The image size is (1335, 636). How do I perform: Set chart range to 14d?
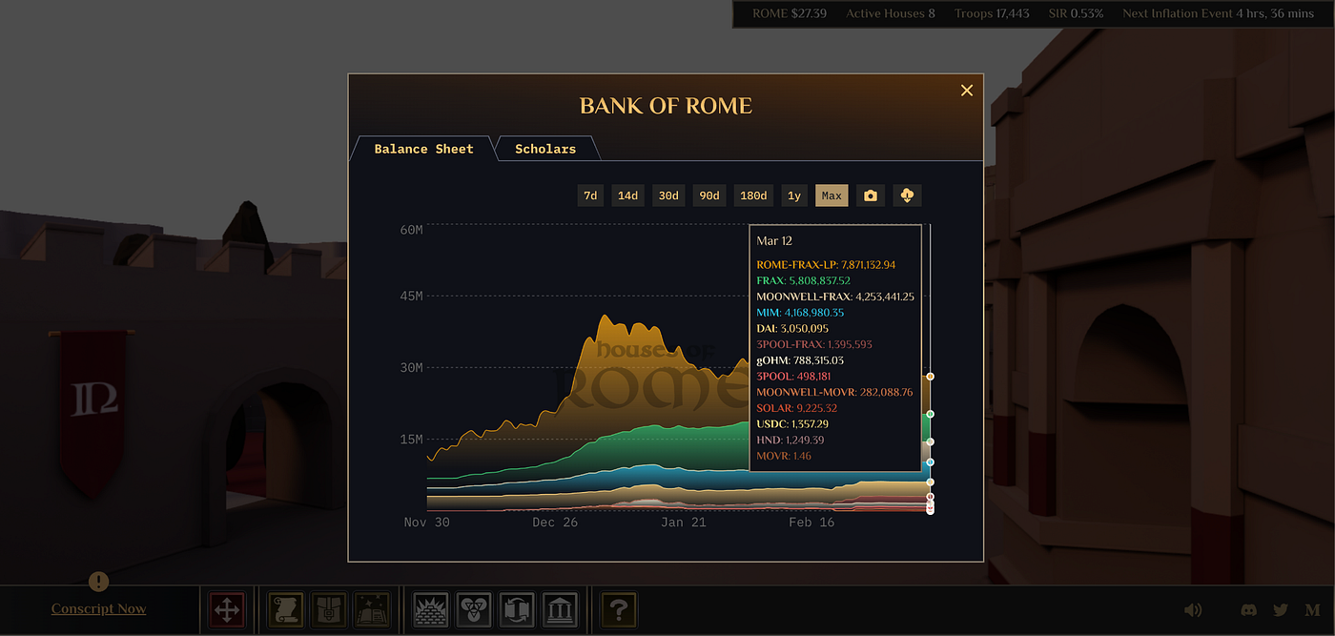pyautogui.click(x=627, y=195)
